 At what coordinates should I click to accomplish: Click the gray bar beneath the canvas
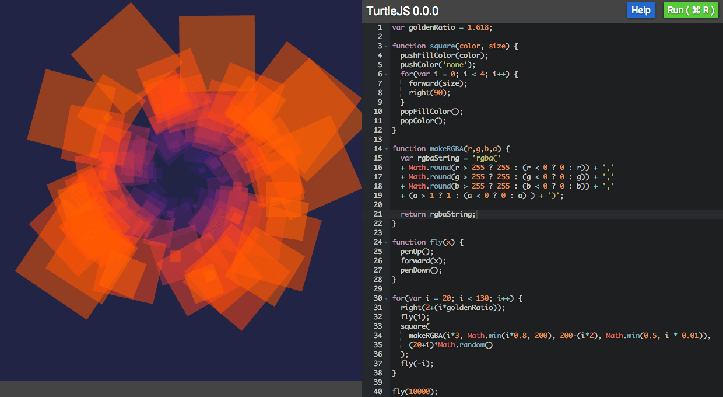point(181,389)
